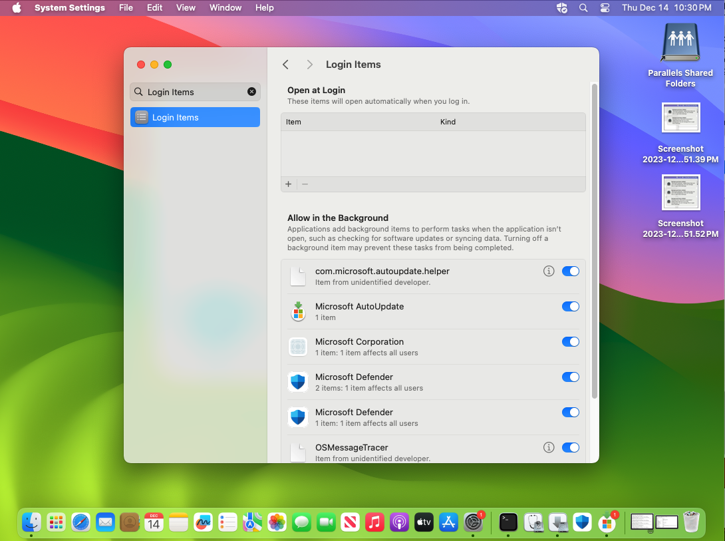Open Contacts from the dock

(x=130, y=522)
